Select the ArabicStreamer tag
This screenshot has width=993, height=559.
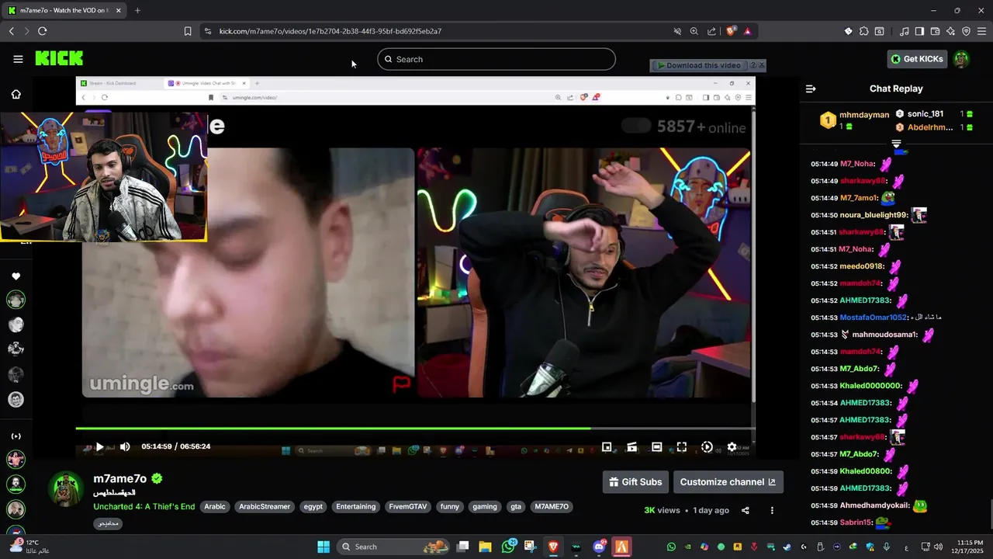tap(265, 507)
